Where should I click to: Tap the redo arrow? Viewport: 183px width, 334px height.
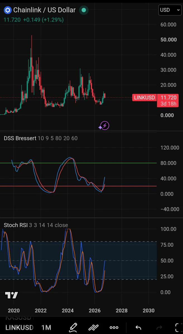pyautogui.click(x=159, y=328)
